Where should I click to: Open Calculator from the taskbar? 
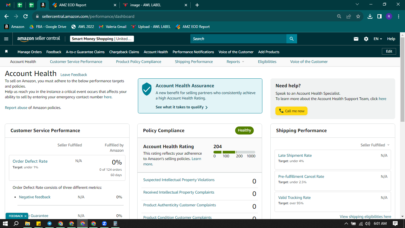coord(115,224)
